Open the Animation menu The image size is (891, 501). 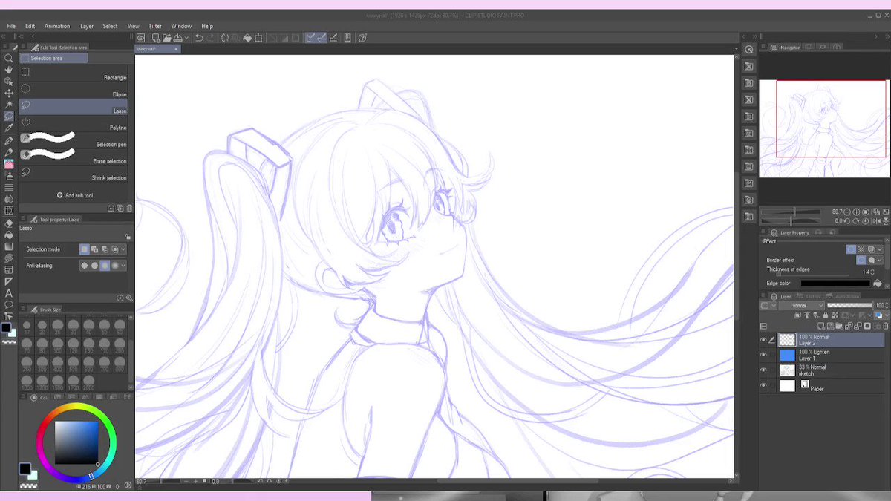point(57,26)
